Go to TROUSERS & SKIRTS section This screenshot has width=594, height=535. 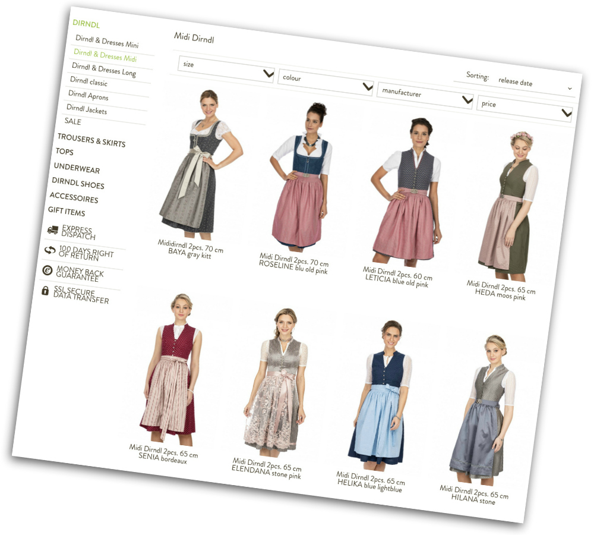(x=91, y=140)
